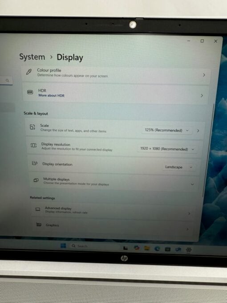
Task: Expand Colour profile with its right chevron
Action: click(204, 75)
